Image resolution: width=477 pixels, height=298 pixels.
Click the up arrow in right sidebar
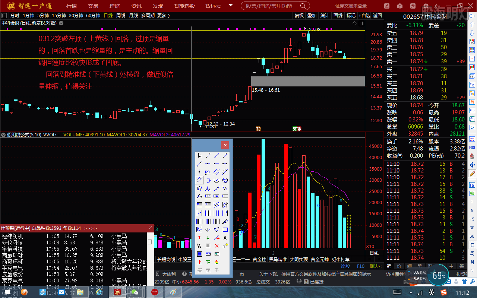tap(472, 24)
